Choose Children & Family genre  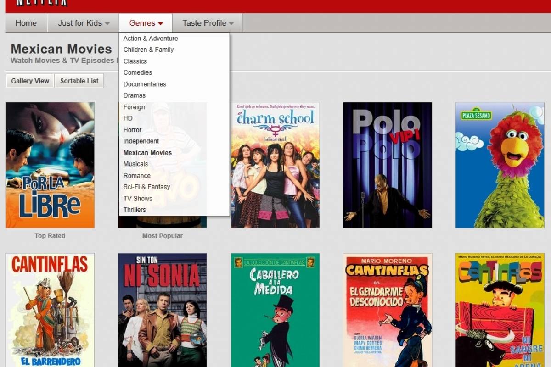pyautogui.click(x=148, y=50)
